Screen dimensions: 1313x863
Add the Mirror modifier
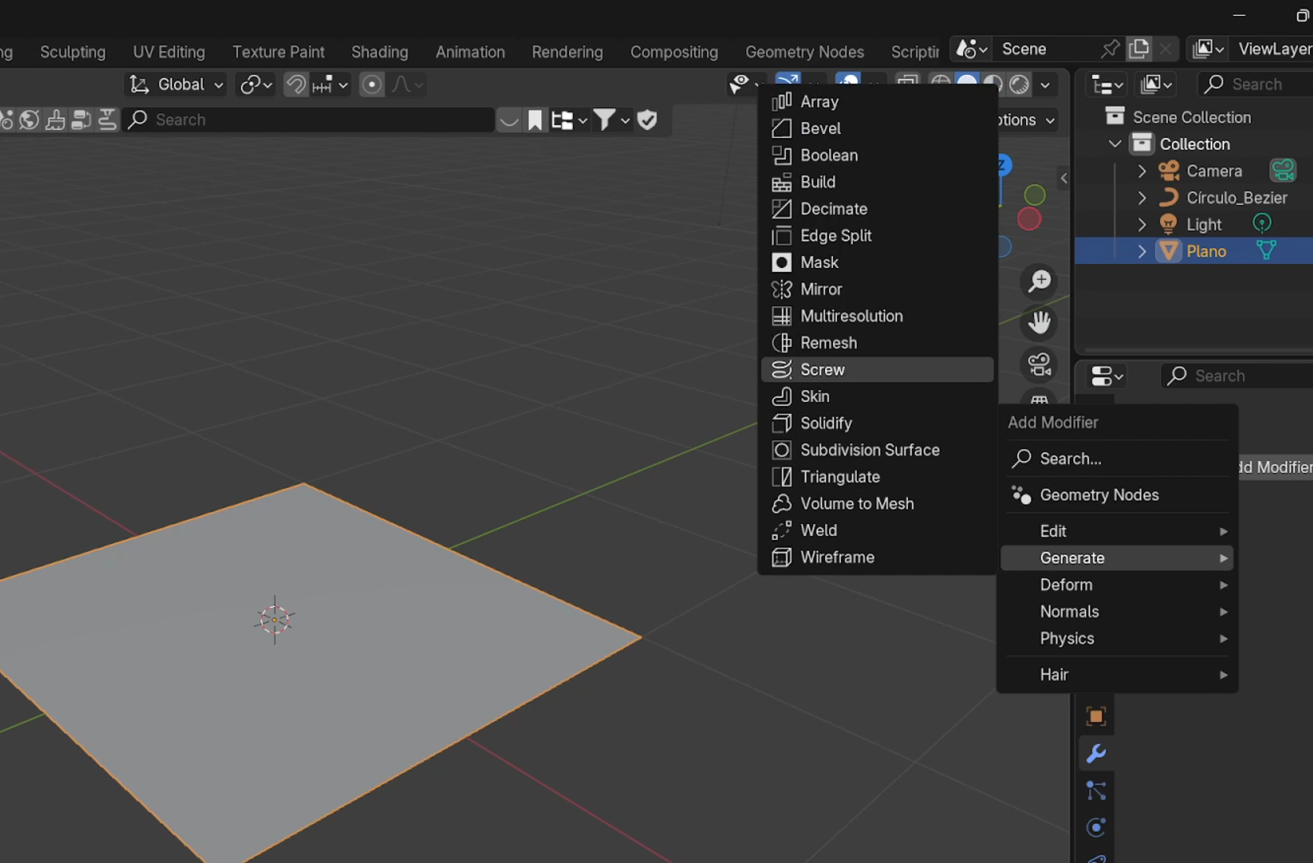click(877, 289)
